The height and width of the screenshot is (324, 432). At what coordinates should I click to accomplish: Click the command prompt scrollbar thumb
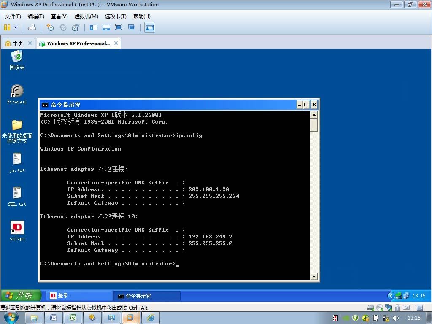pos(314,125)
